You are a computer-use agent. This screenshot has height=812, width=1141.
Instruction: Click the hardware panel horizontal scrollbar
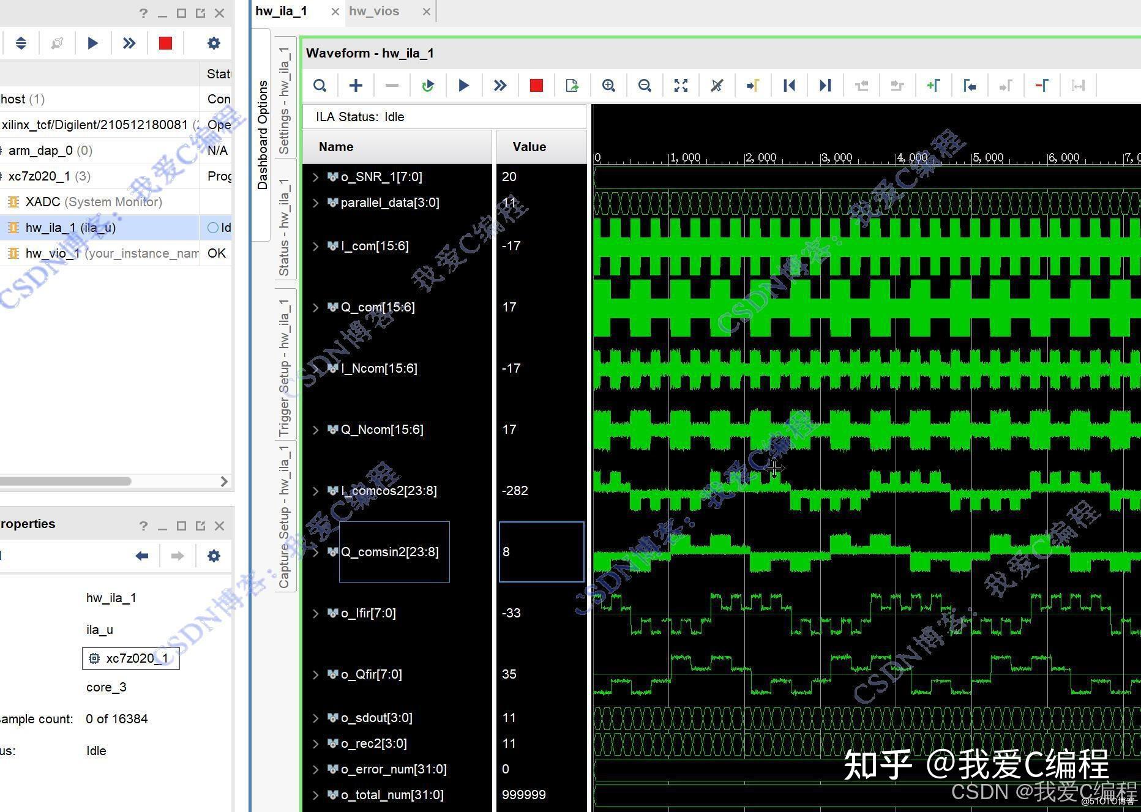point(65,482)
